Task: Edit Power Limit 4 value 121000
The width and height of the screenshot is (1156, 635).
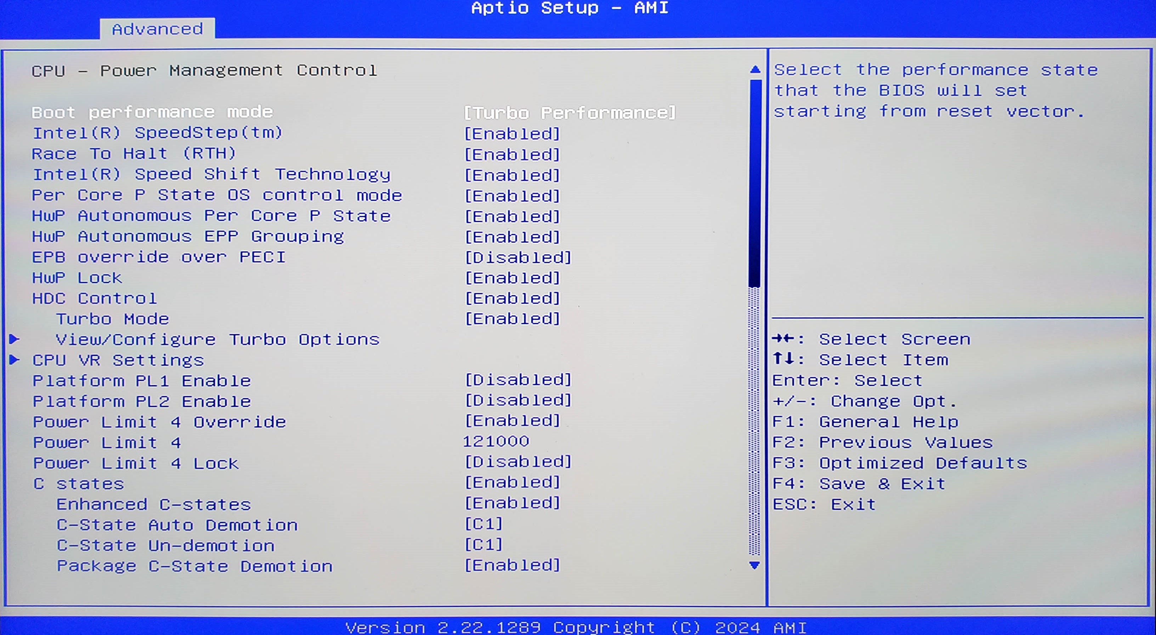Action: tap(496, 441)
